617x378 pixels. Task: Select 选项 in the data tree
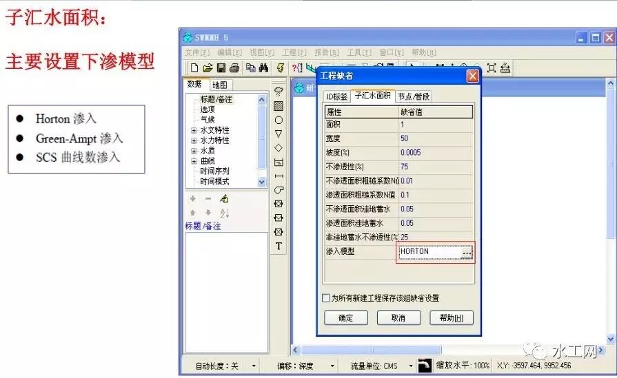point(208,109)
